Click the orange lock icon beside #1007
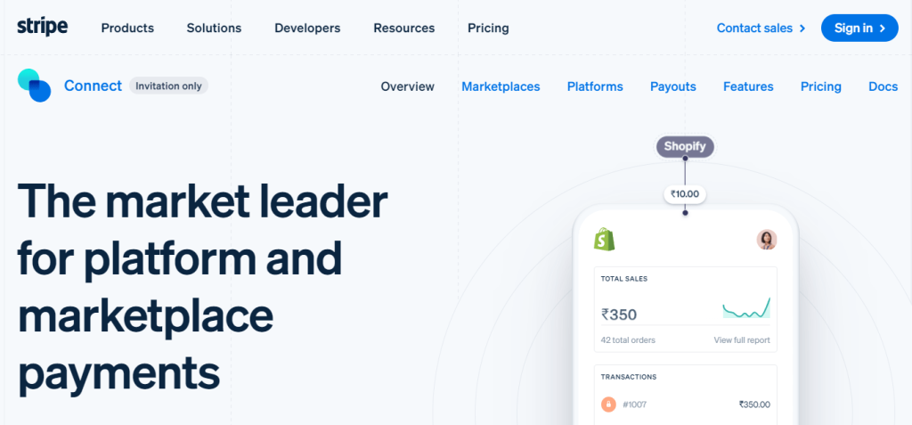Image resolution: width=912 pixels, height=425 pixels. [x=608, y=404]
